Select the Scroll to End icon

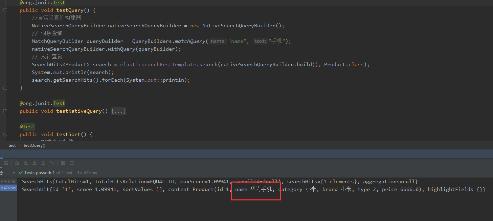[x=17, y=163]
